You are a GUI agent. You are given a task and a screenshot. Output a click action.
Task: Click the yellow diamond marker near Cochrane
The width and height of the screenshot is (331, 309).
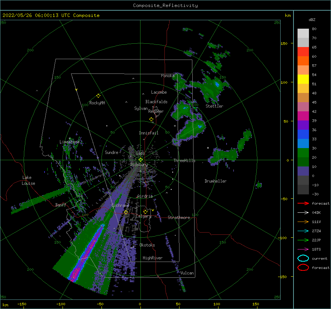(x=126, y=212)
